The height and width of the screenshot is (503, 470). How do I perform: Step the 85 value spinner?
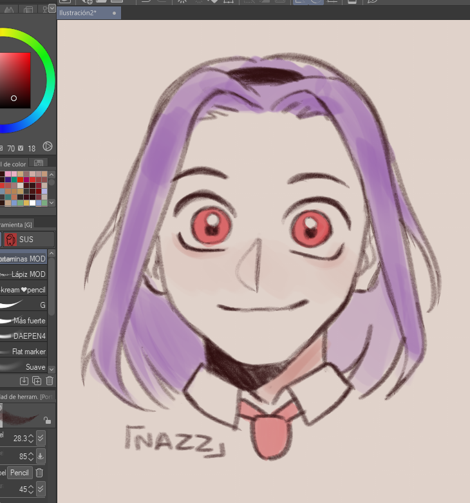click(31, 457)
